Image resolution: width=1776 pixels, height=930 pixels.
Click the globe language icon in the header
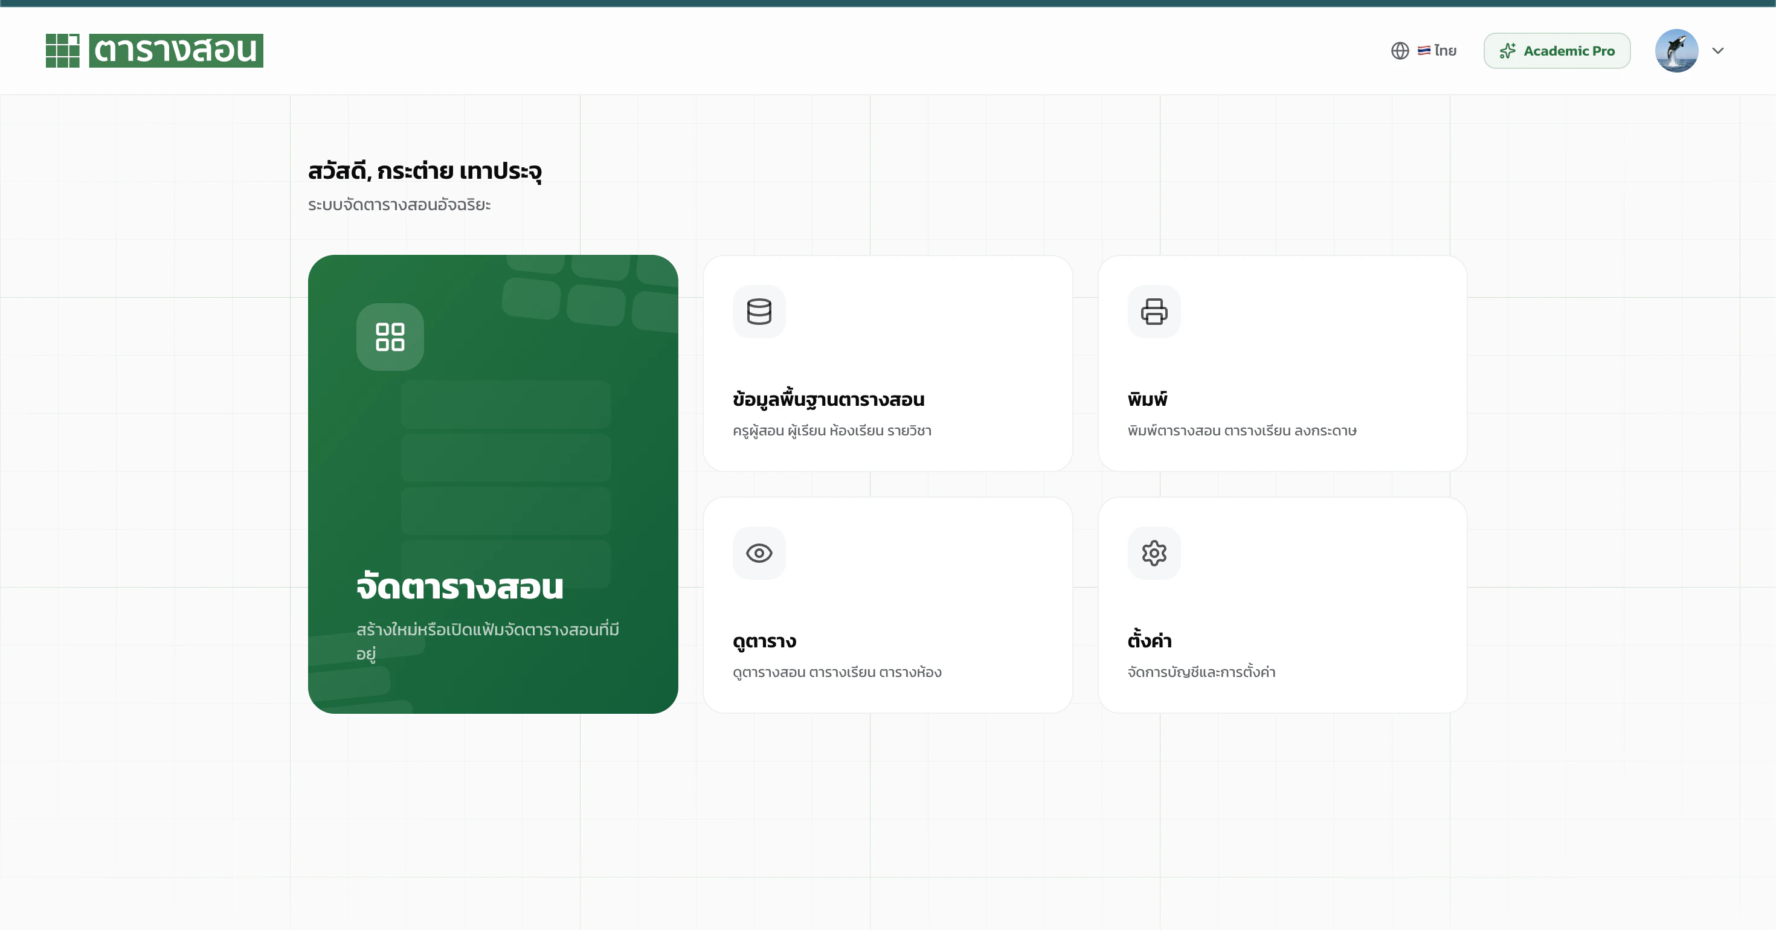click(x=1400, y=50)
